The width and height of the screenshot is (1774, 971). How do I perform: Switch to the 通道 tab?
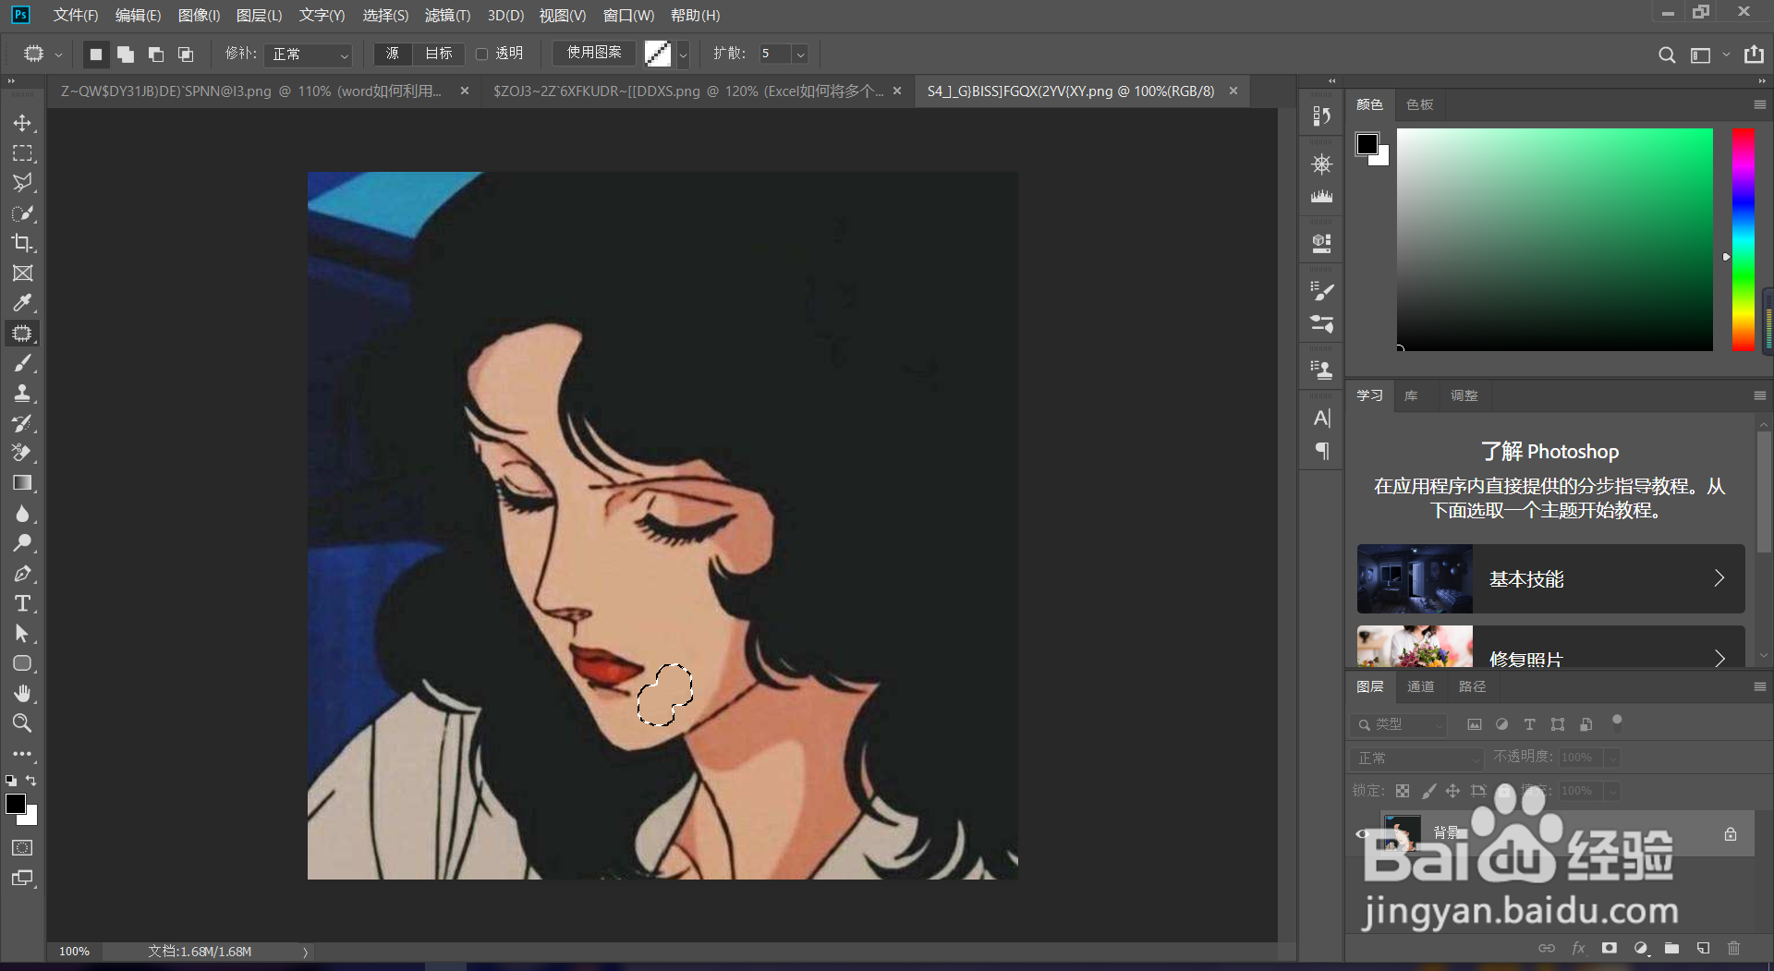tap(1420, 686)
